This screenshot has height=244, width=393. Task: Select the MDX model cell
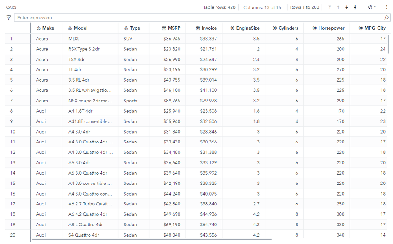[x=90, y=39]
